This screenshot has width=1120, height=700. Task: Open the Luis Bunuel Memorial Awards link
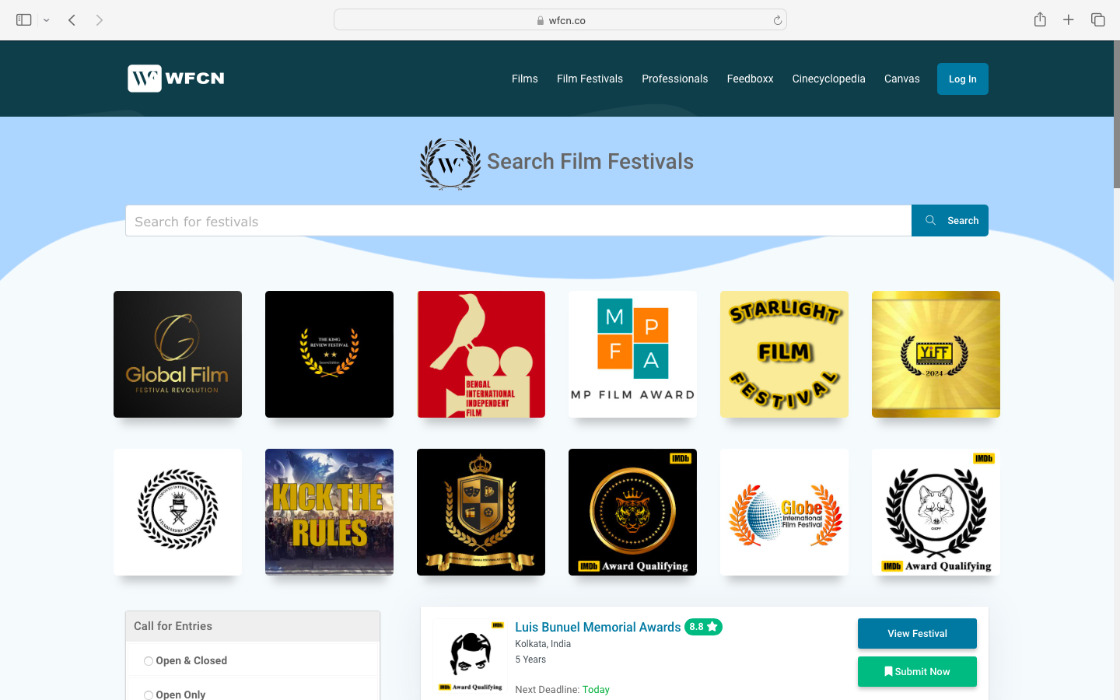(x=597, y=627)
